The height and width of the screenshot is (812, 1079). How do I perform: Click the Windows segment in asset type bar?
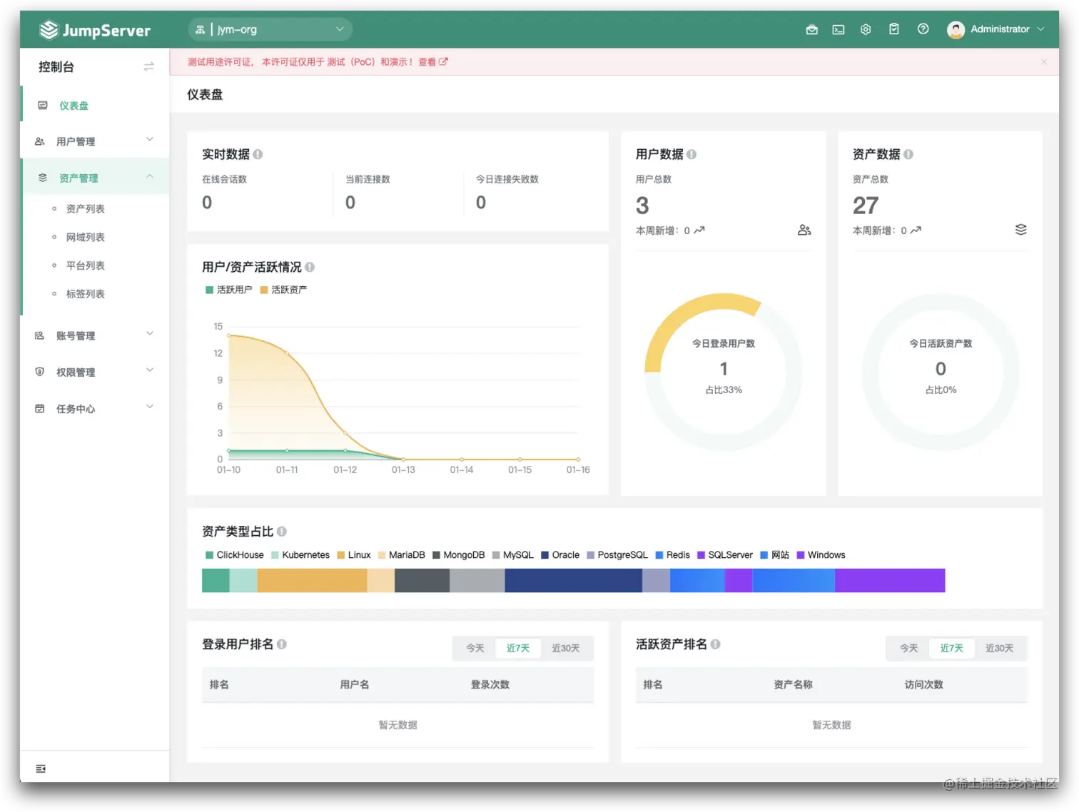890,580
